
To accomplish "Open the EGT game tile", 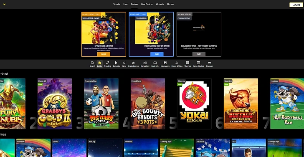I will [249, 148].
